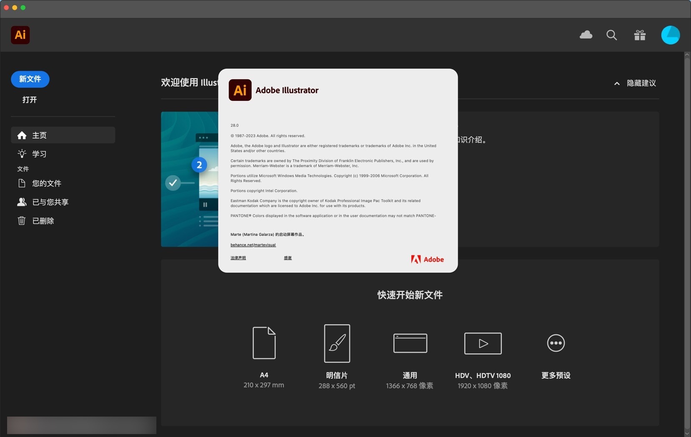Click the tutorial card thumbnail image
Image resolution: width=691 pixels, height=437 pixels.
tap(190, 179)
